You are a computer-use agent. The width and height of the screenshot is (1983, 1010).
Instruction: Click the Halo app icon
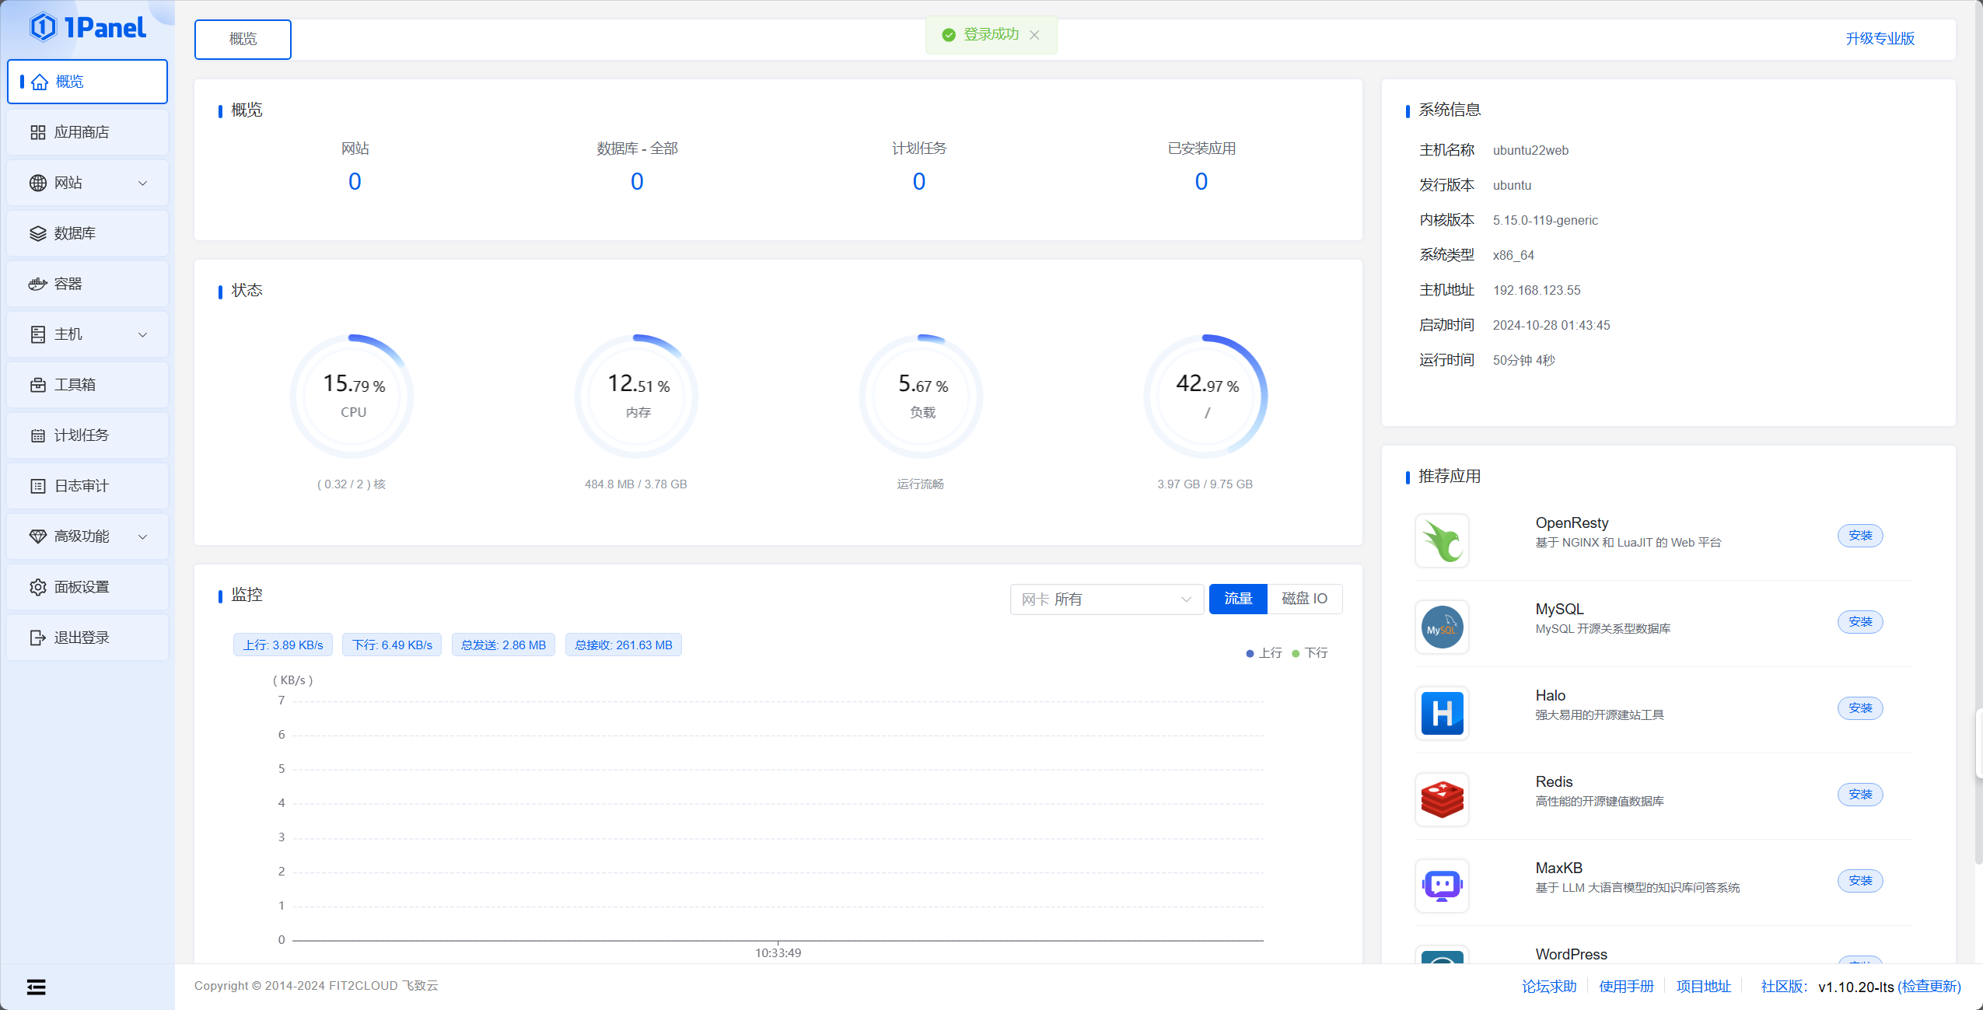1442,713
